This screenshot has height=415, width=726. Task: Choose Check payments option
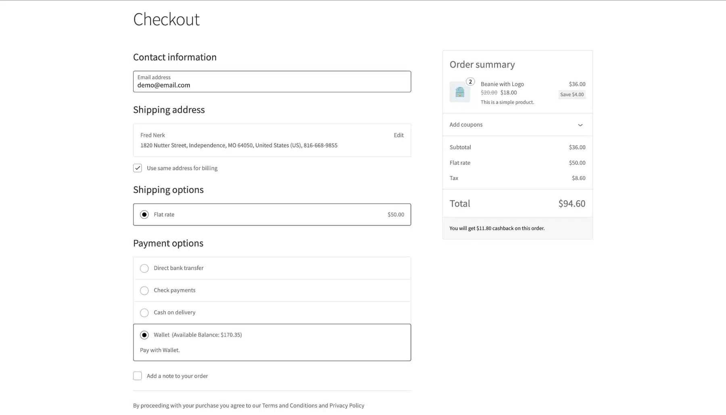[x=144, y=290]
